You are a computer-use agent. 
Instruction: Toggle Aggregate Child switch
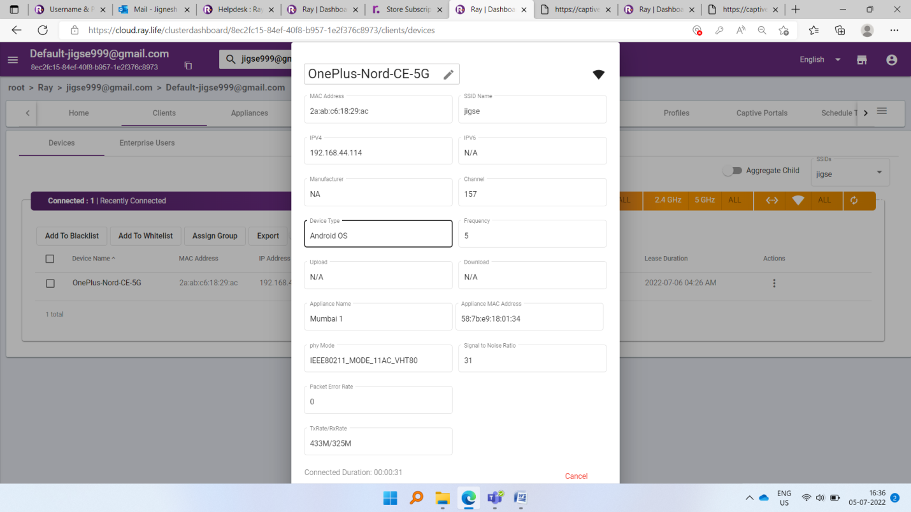click(732, 171)
